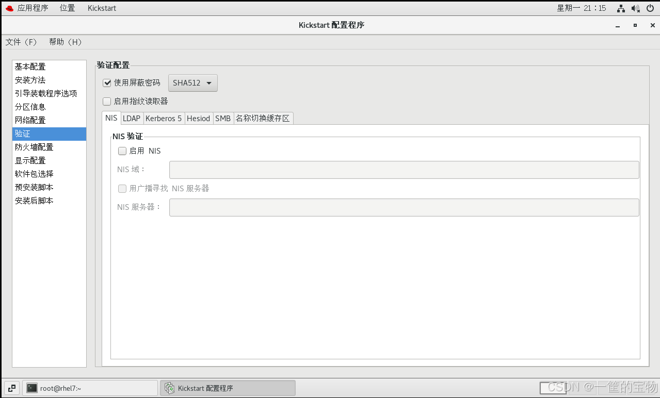Tick the 启用 NIS checkbox
This screenshot has height=398, width=660.
coord(122,151)
